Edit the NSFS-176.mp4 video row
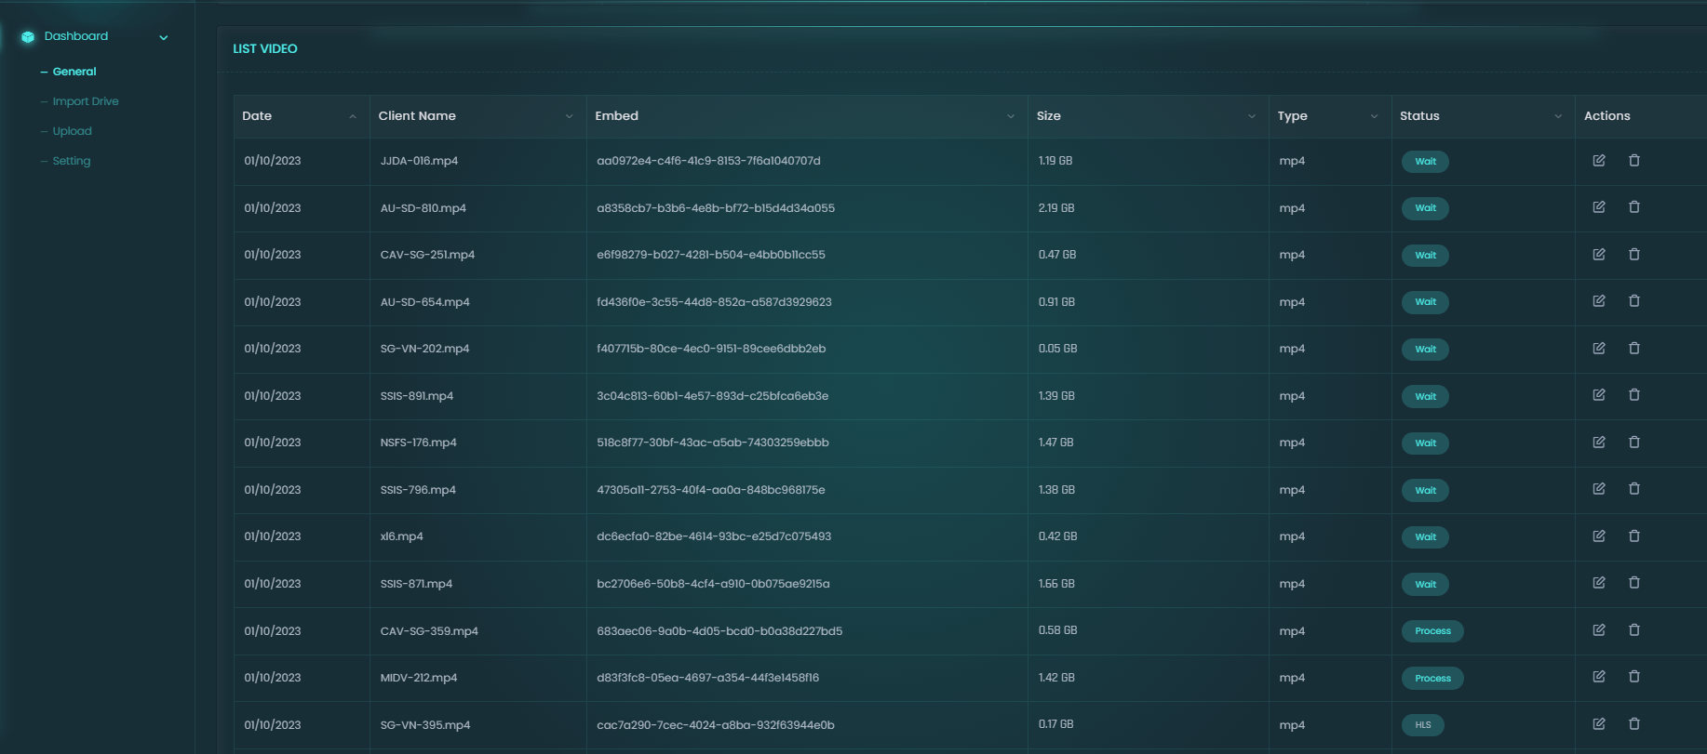 [x=1599, y=443]
